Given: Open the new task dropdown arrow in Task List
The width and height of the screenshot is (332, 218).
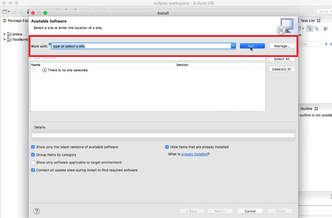Looking at the screenshot, I should coord(303,29).
